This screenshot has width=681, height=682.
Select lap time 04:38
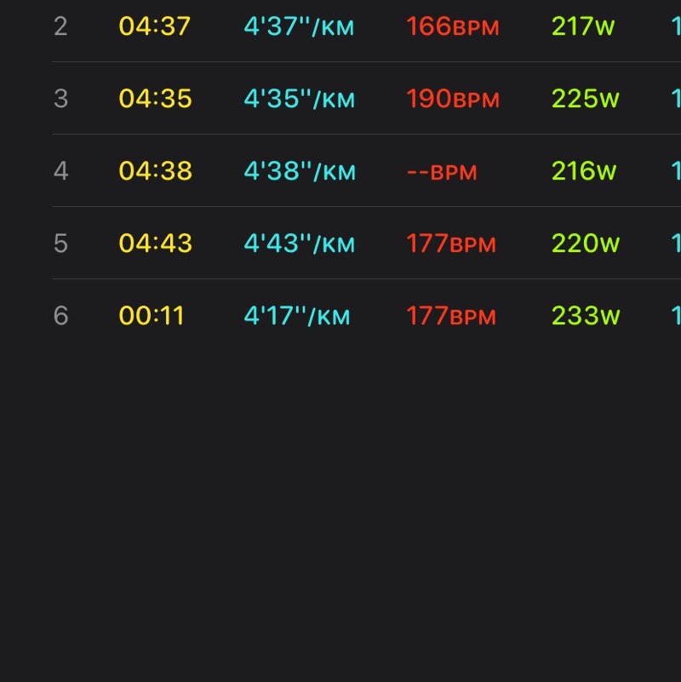click(155, 171)
